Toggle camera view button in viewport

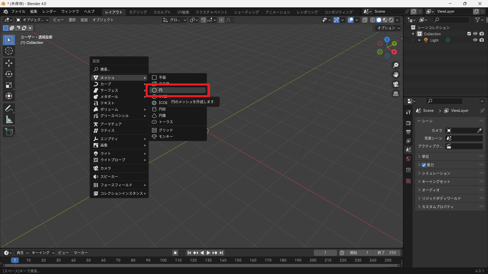pos(396,84)
